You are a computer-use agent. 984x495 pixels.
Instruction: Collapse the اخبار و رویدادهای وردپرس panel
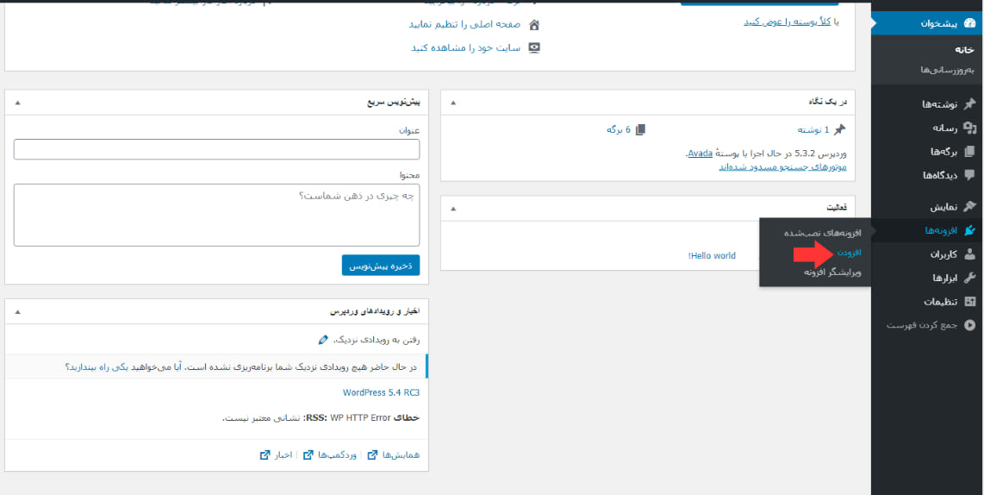coord(17,310)
